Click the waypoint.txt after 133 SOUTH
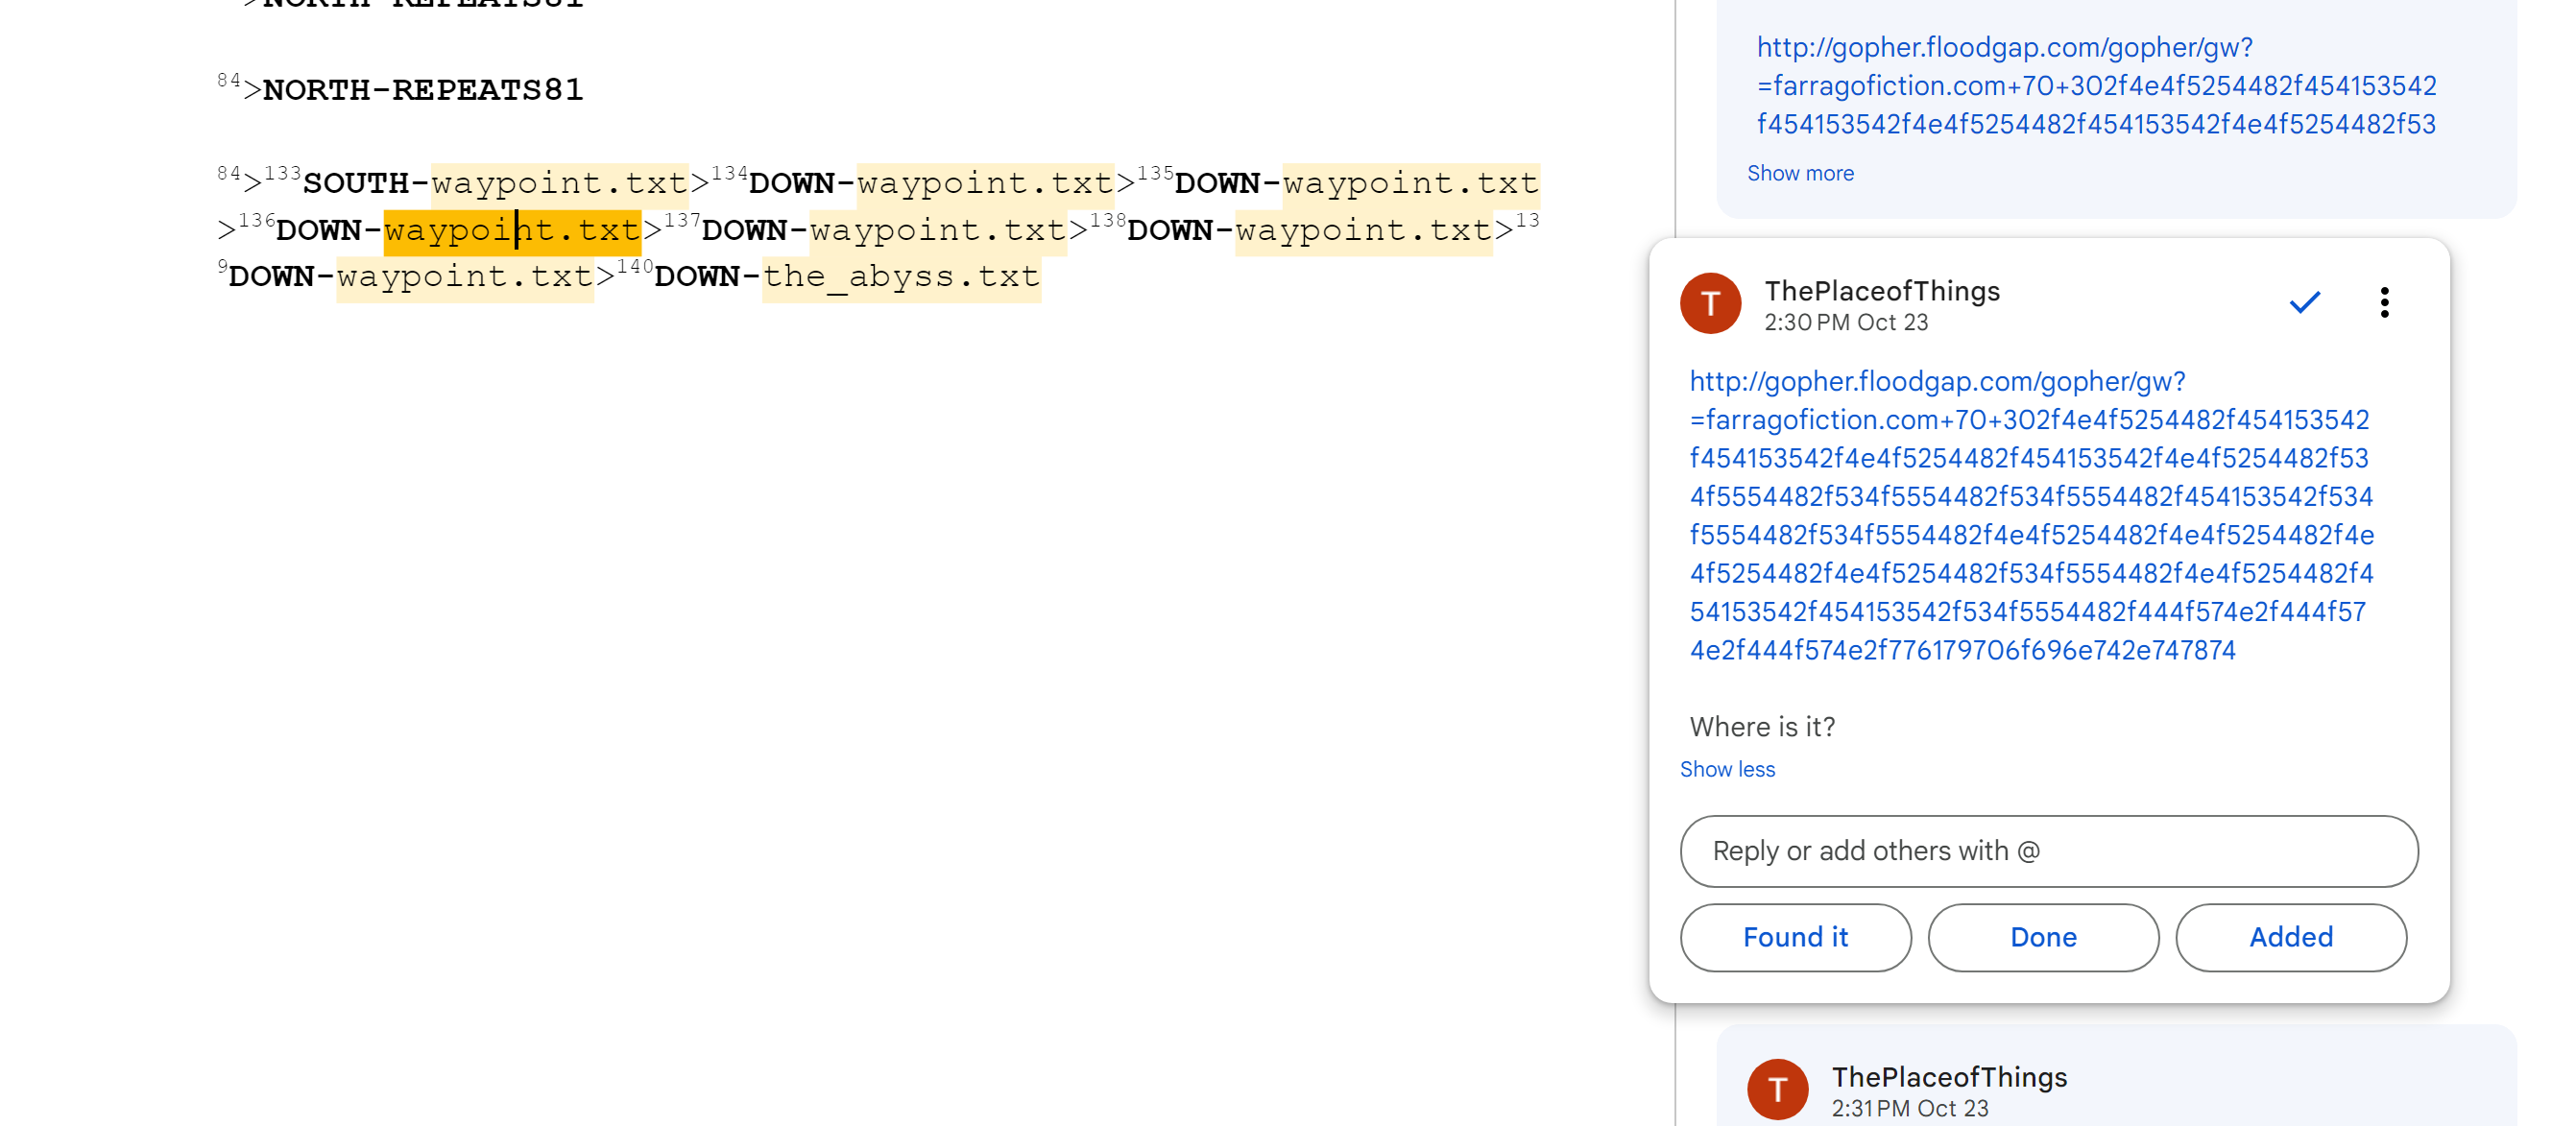This screenshot has height=1126, width=2576. [559, 184]
